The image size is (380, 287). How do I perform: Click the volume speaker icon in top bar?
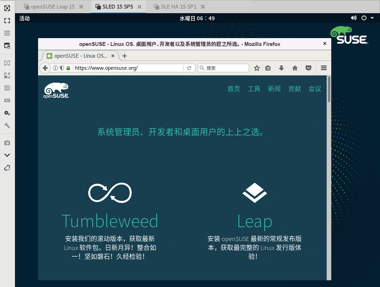[354, 18]
